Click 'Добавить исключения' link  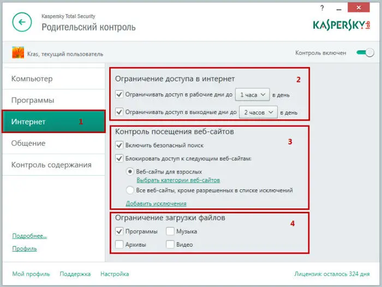tap(156, 204)
